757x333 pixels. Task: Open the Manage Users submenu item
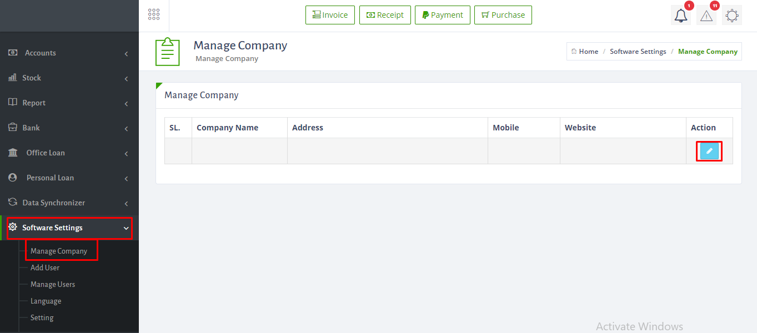tap(53, 284)
